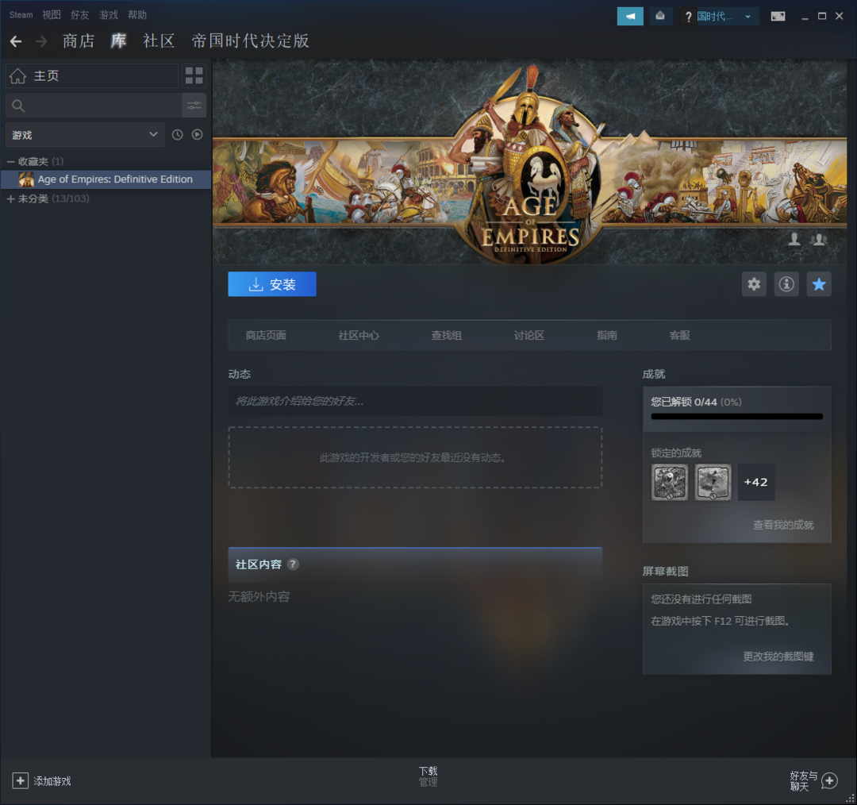857x805 pixels.
Task: Toggle favorite star for this game
Action: (819, 284)
